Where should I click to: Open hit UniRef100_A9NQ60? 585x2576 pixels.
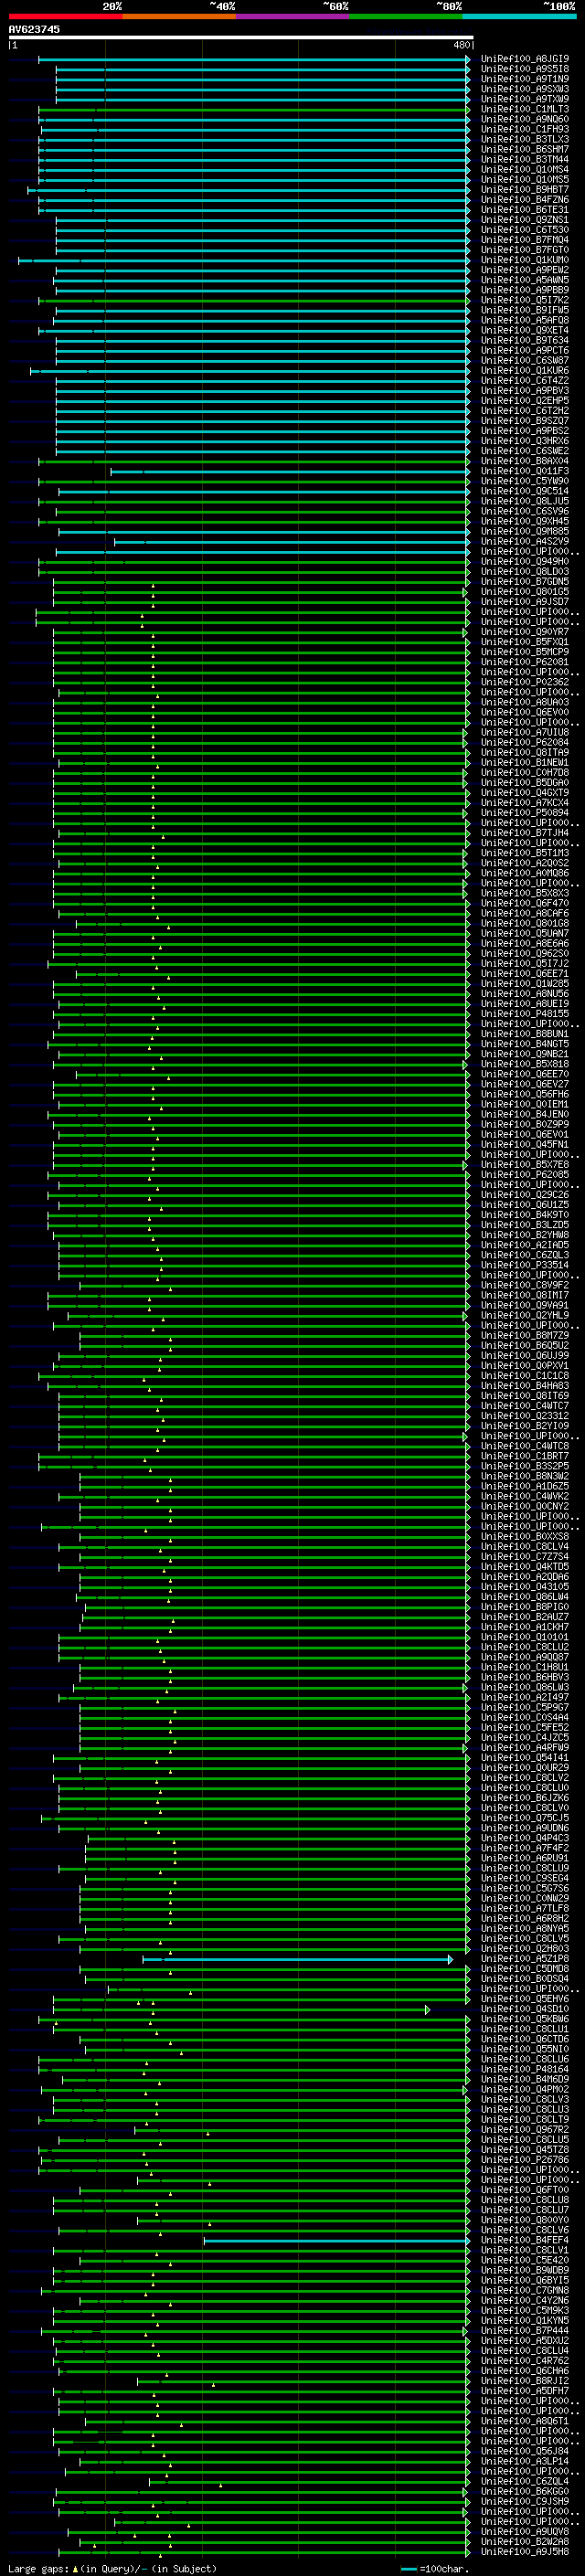click(525, 119)
